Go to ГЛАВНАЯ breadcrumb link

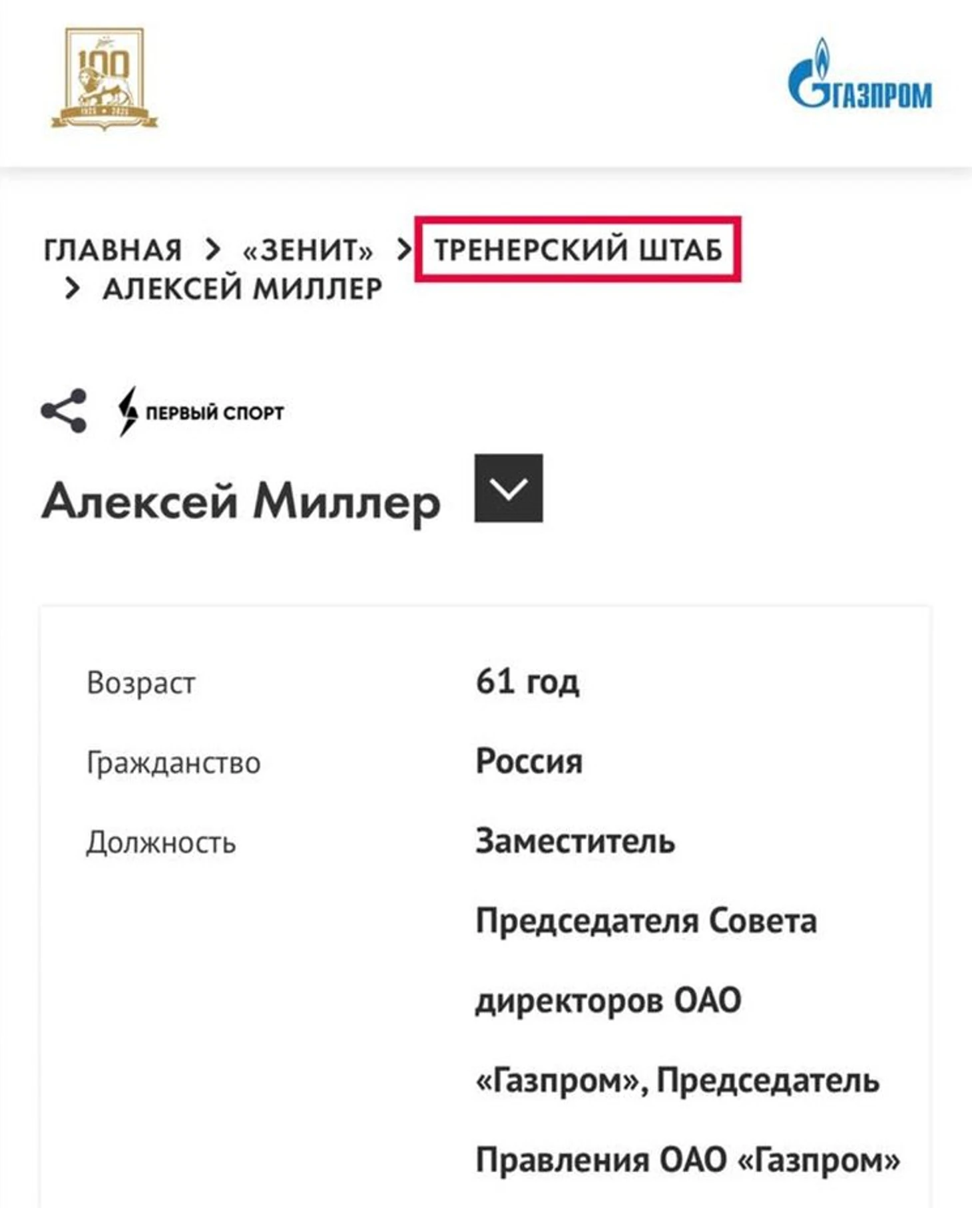coord(113,250)
